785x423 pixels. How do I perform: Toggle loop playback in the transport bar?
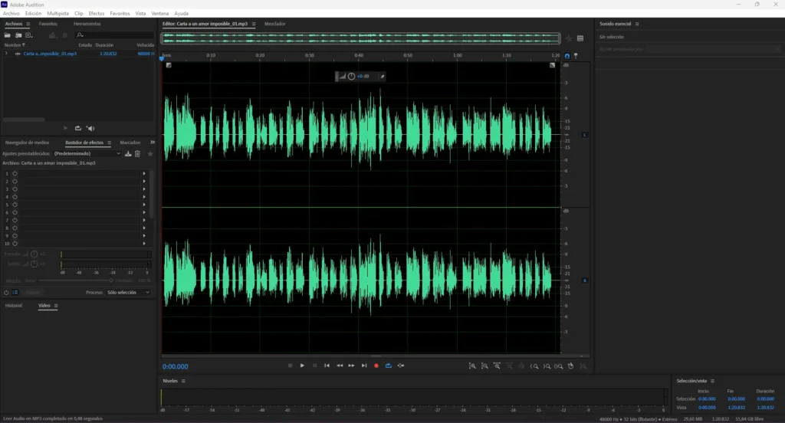tap(389, 366)
